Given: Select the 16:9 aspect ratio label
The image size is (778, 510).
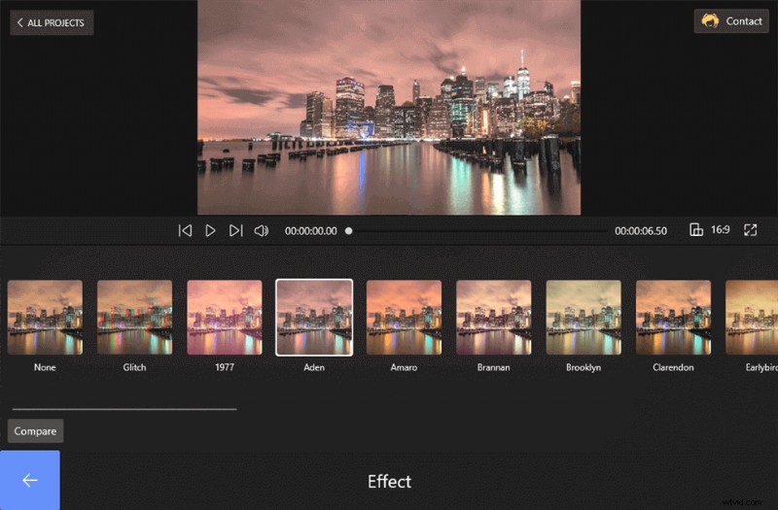Looking at the screenshot, I should (x=720, y=229).
